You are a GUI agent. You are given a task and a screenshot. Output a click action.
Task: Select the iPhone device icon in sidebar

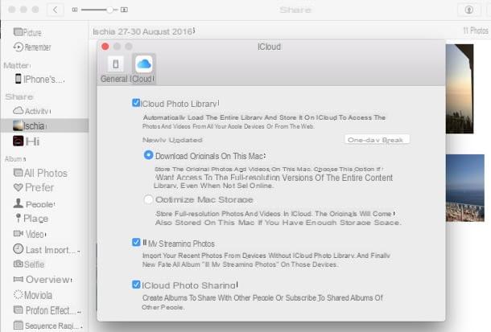[19, 79]
